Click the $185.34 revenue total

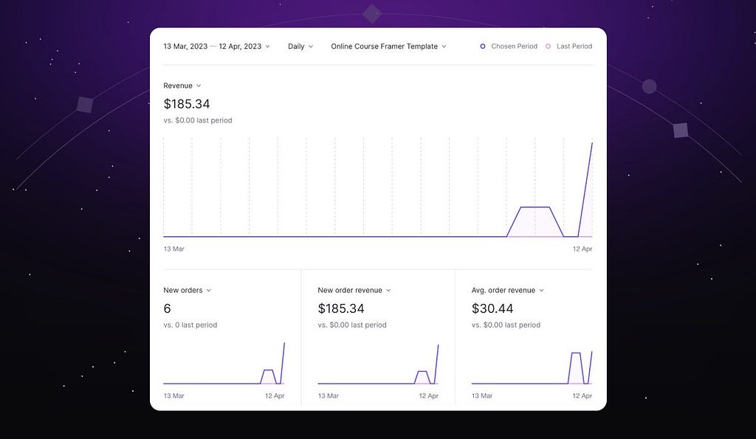[x=187, y=104]
